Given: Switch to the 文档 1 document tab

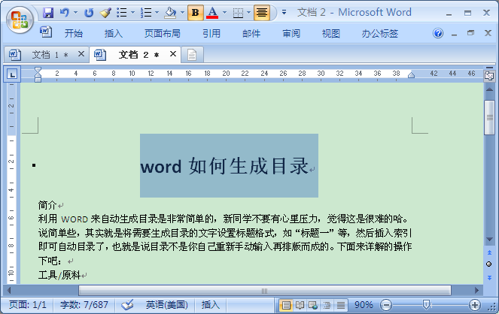Looking at the screenshot, I should 47,55.
